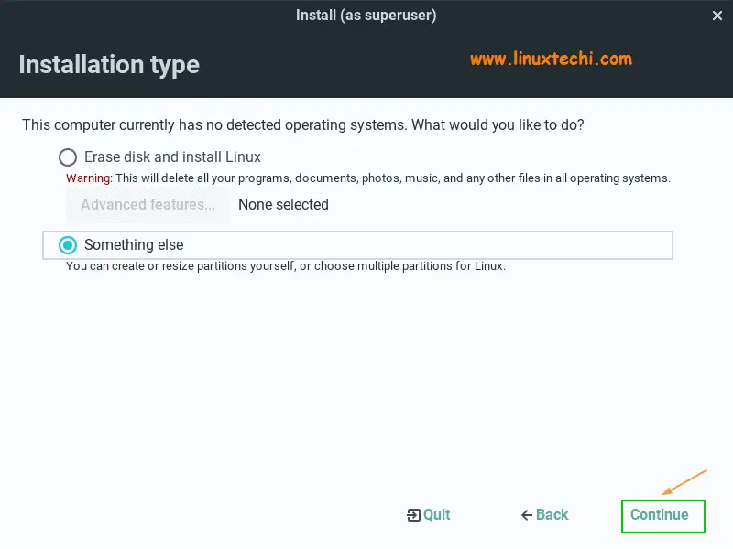733x549 pixels.
Task: Click the "Something else" label text
Action: [134, 244]
